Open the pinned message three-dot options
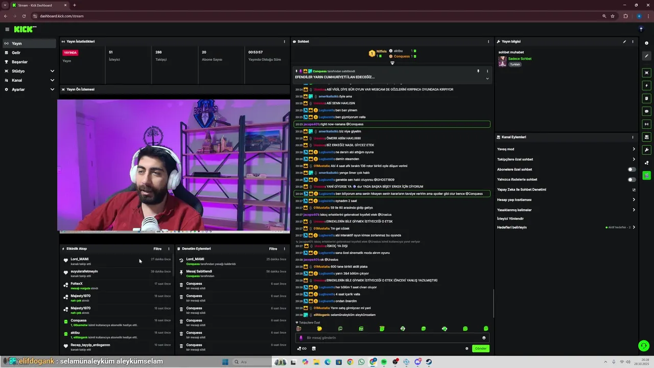The width and height of the screenshot is (654, 368). click(487, 71)
